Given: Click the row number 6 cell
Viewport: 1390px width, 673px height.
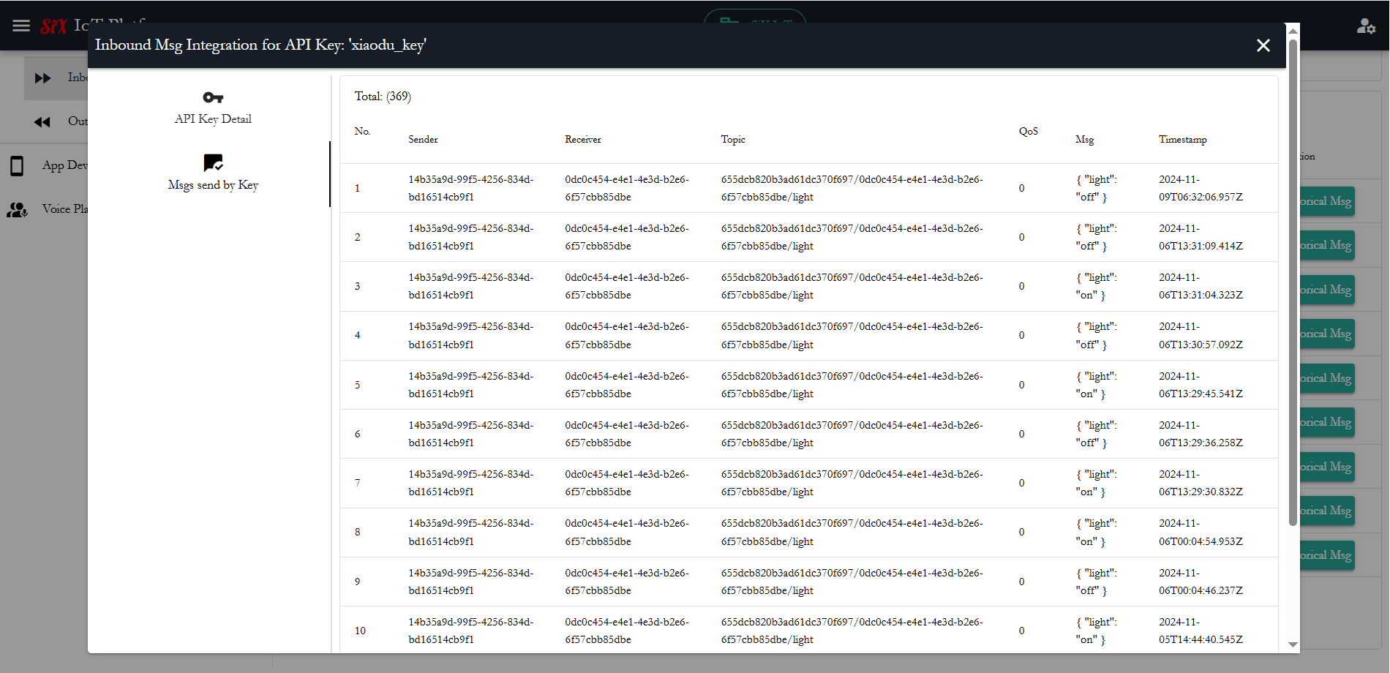Looking at the screenshot, I should click(358, 435).
